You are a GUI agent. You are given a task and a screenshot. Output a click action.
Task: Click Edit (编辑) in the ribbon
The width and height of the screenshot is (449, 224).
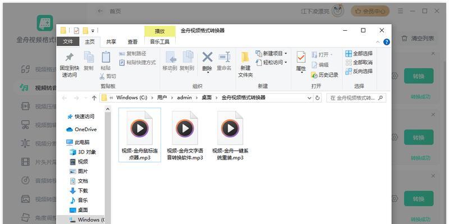[320, 65]
